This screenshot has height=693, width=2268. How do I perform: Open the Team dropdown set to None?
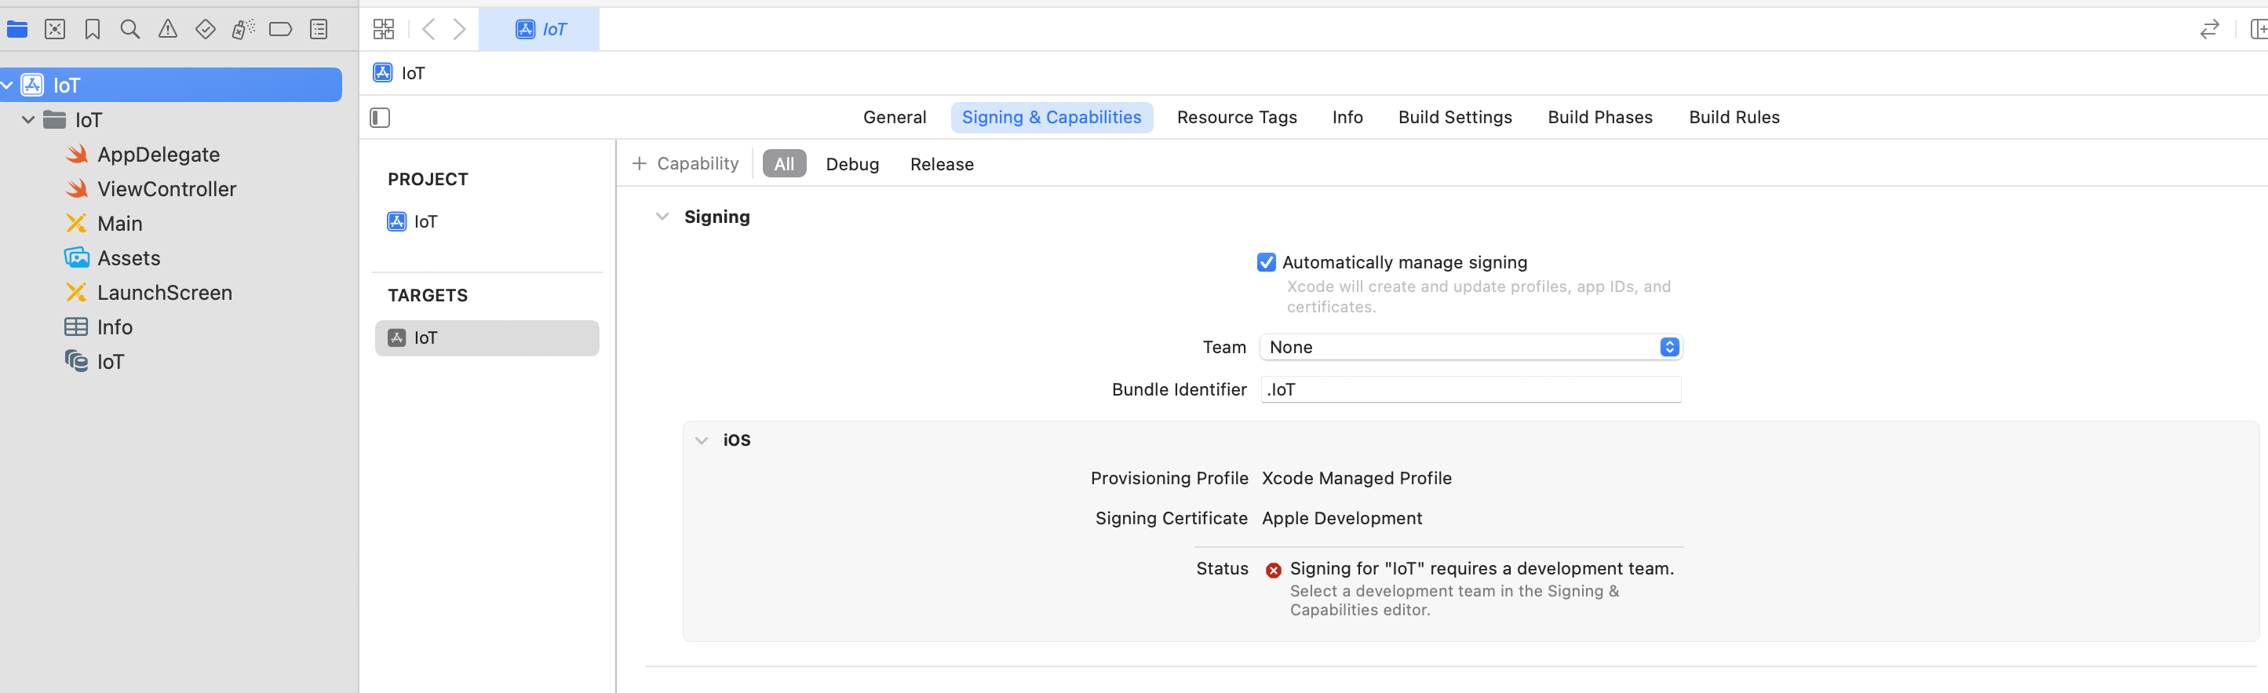[1471, 347]
